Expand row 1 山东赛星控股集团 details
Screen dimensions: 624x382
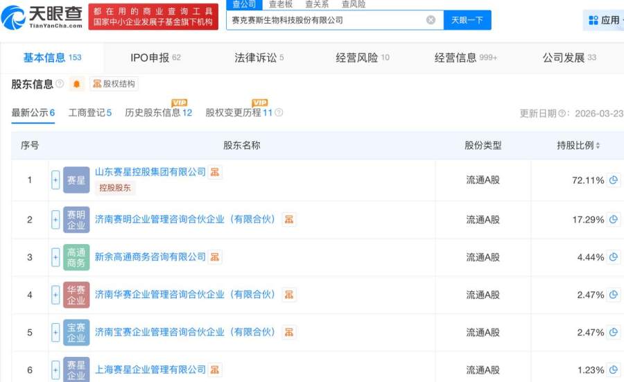point(55,180)
